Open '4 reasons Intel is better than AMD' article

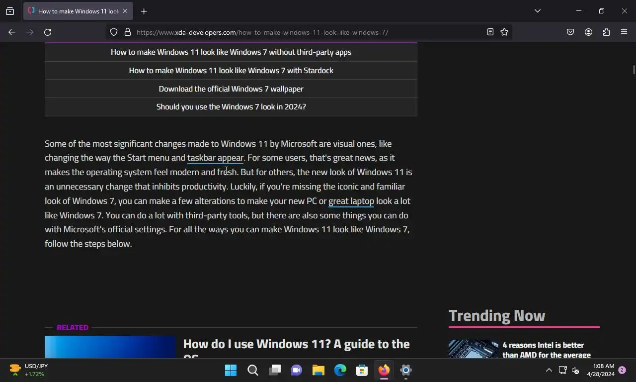point(547,350)
